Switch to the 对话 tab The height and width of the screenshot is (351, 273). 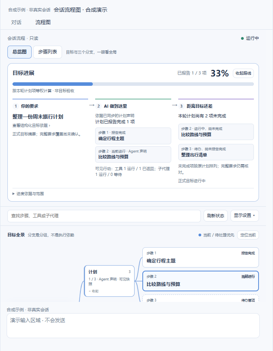point(16,22)
